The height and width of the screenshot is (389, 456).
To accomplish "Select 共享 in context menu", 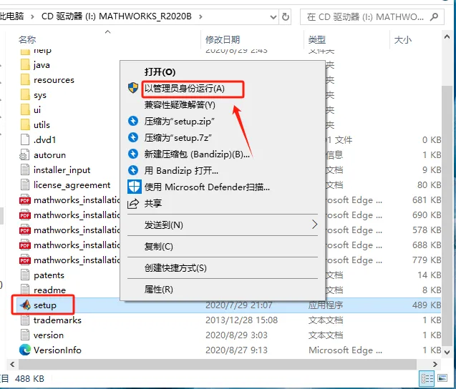I will click(x=153, y=203).
